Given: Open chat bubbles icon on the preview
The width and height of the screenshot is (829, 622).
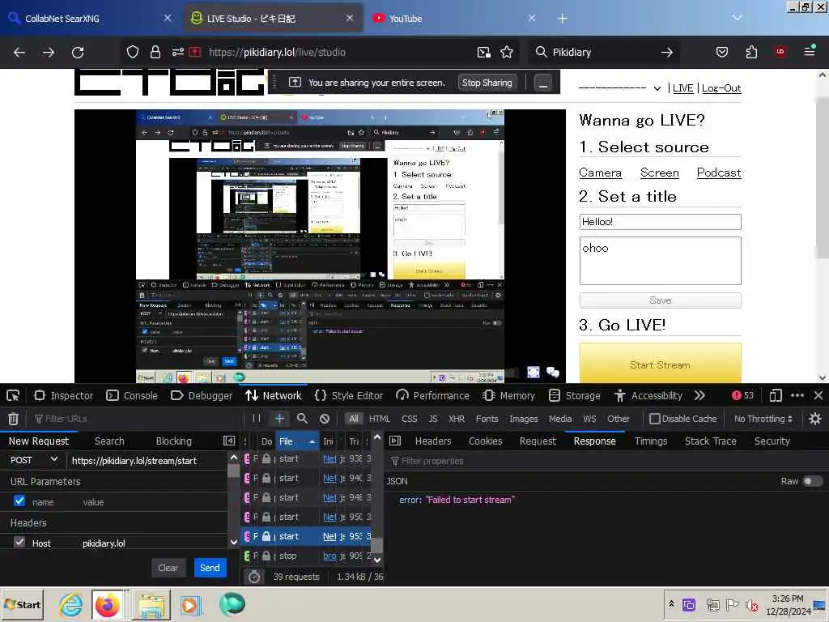Looking at the screenshot, I should pyautogui.click(x=553, y=373).
